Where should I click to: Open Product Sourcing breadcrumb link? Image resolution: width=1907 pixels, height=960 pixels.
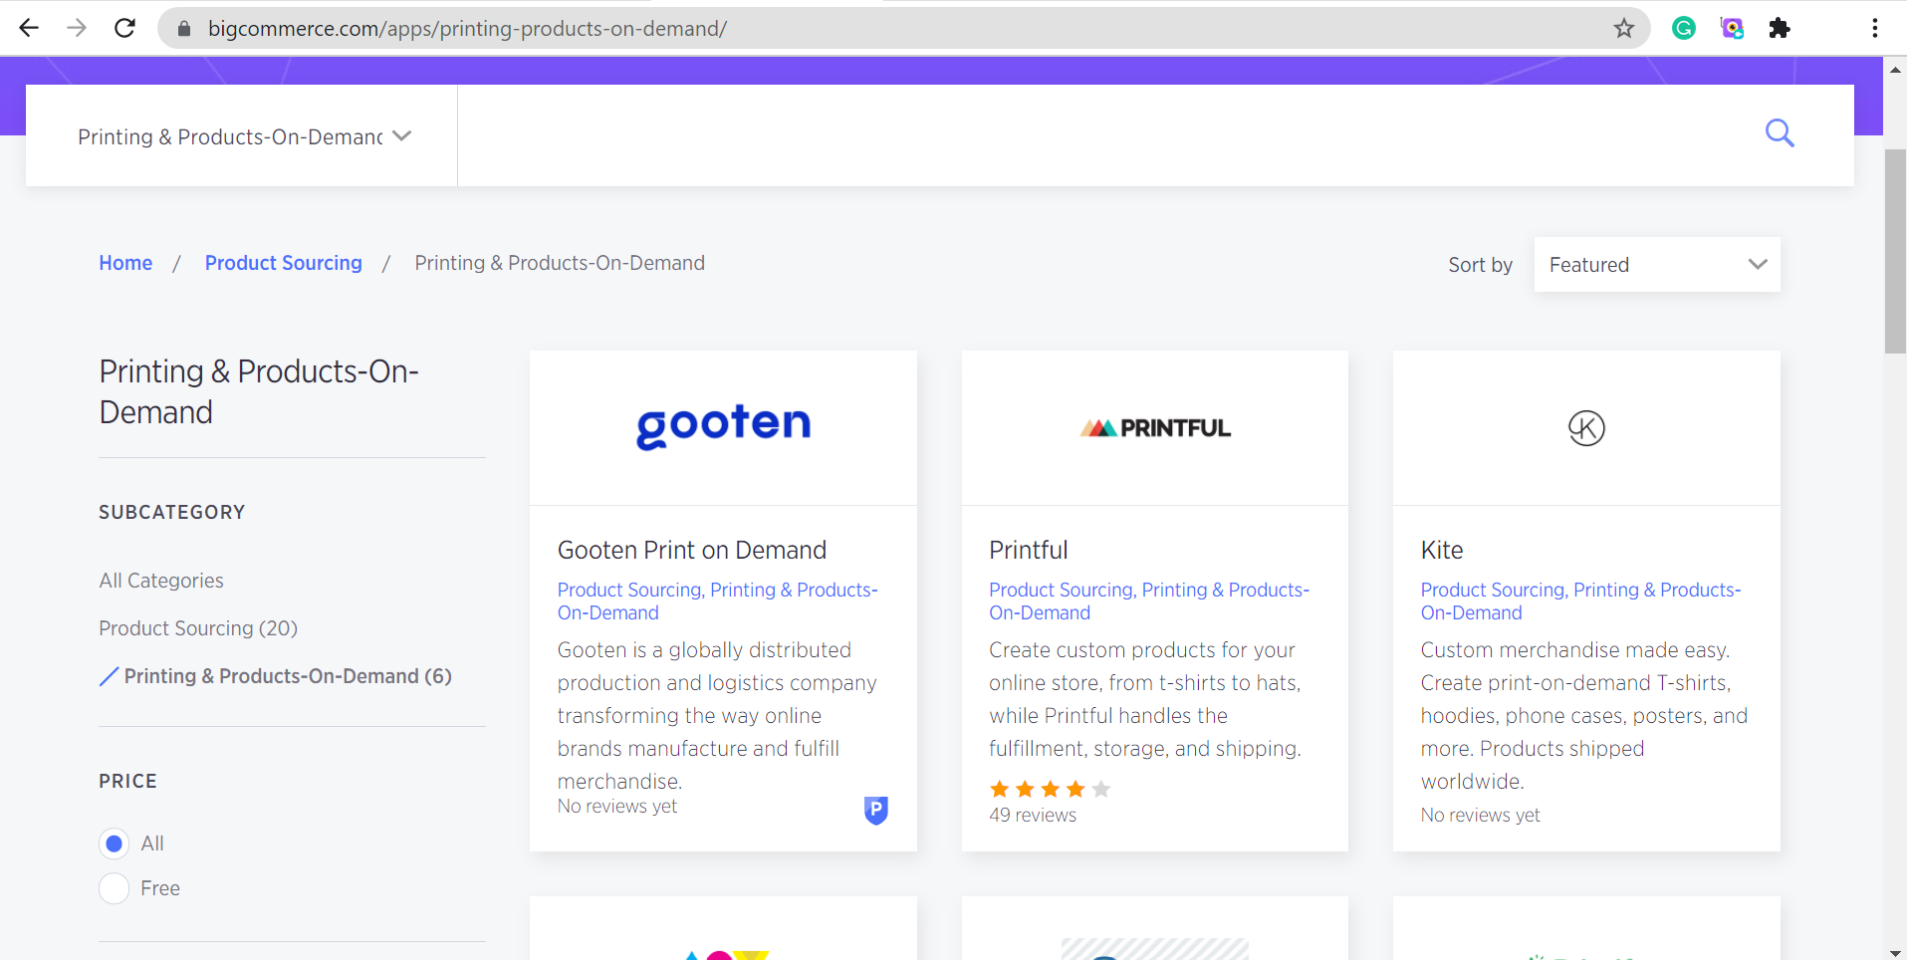click(284, 263)
